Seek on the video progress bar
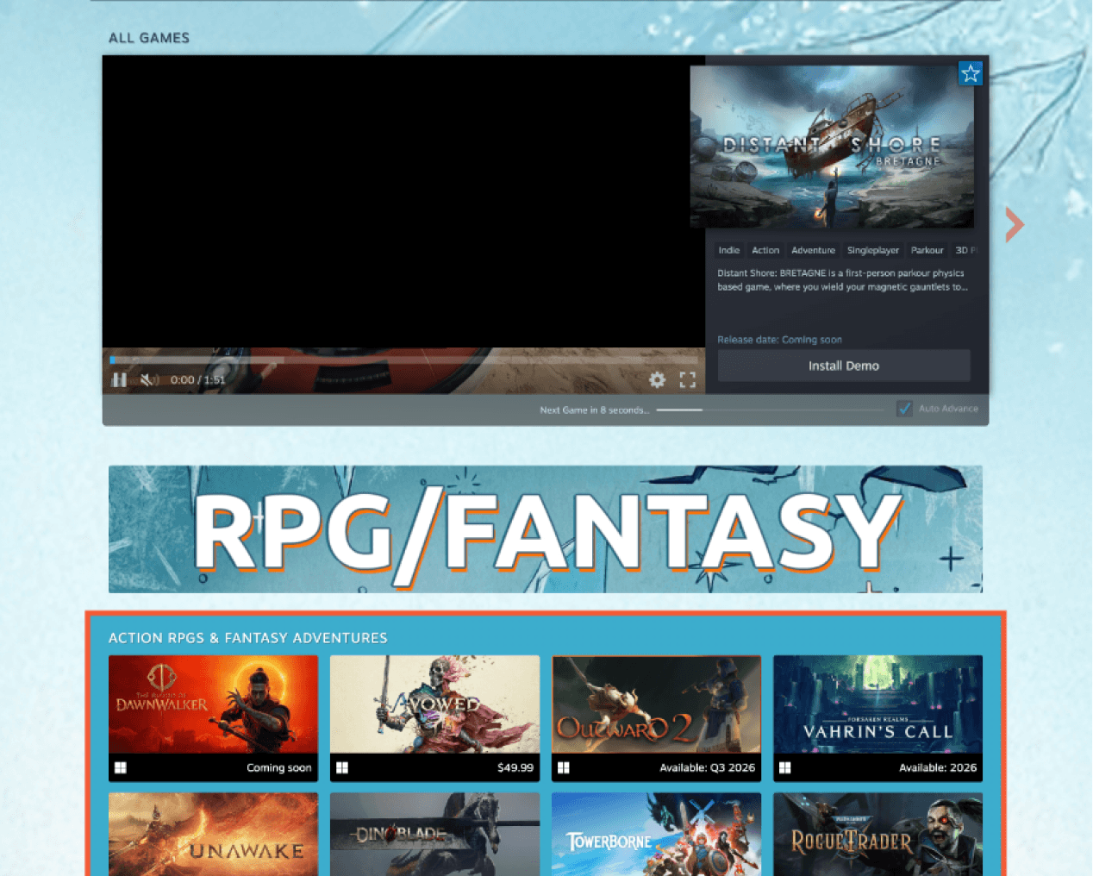This screenshot has width=1093, height=876. click(403, 360)
